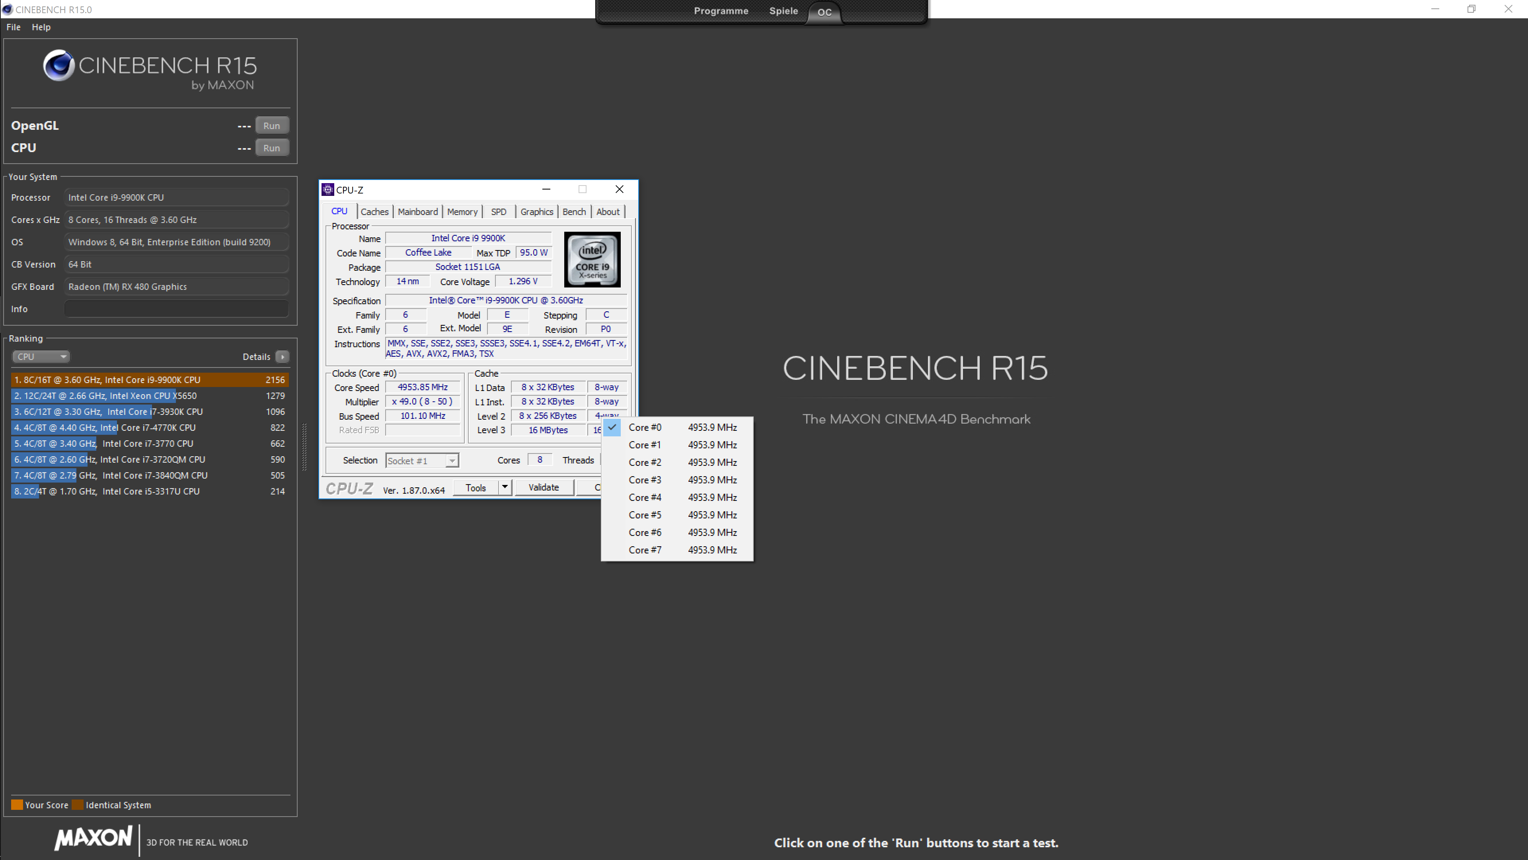Click the Details arrow icon in Ranking
Image resolution: width=1528 pixels, height=860 pixels.
[x=283, y=357]
